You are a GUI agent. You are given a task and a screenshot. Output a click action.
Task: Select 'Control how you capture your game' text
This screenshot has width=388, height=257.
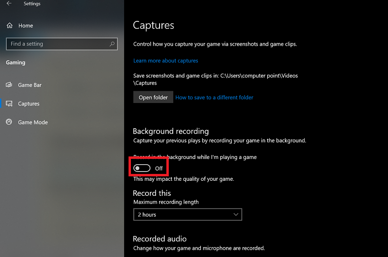215,44
